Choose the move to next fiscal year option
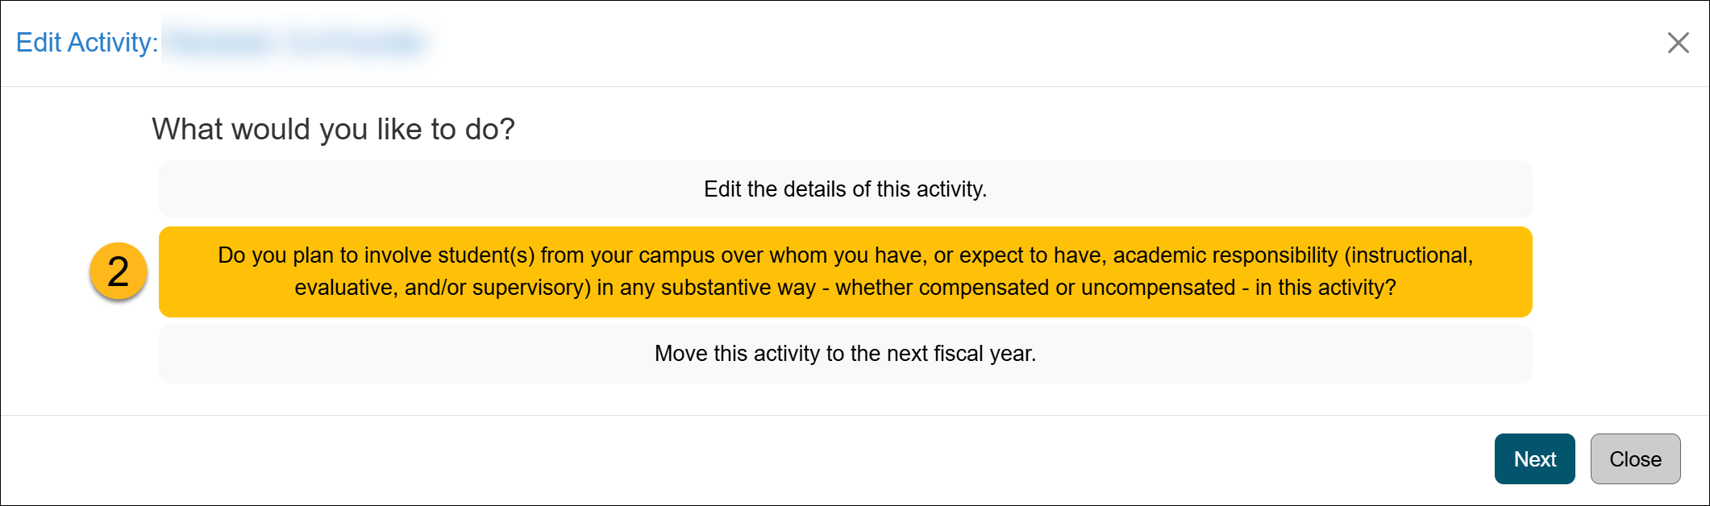Image resolution: width=1710 pixels, height=506 pixels. coord(845,354)
